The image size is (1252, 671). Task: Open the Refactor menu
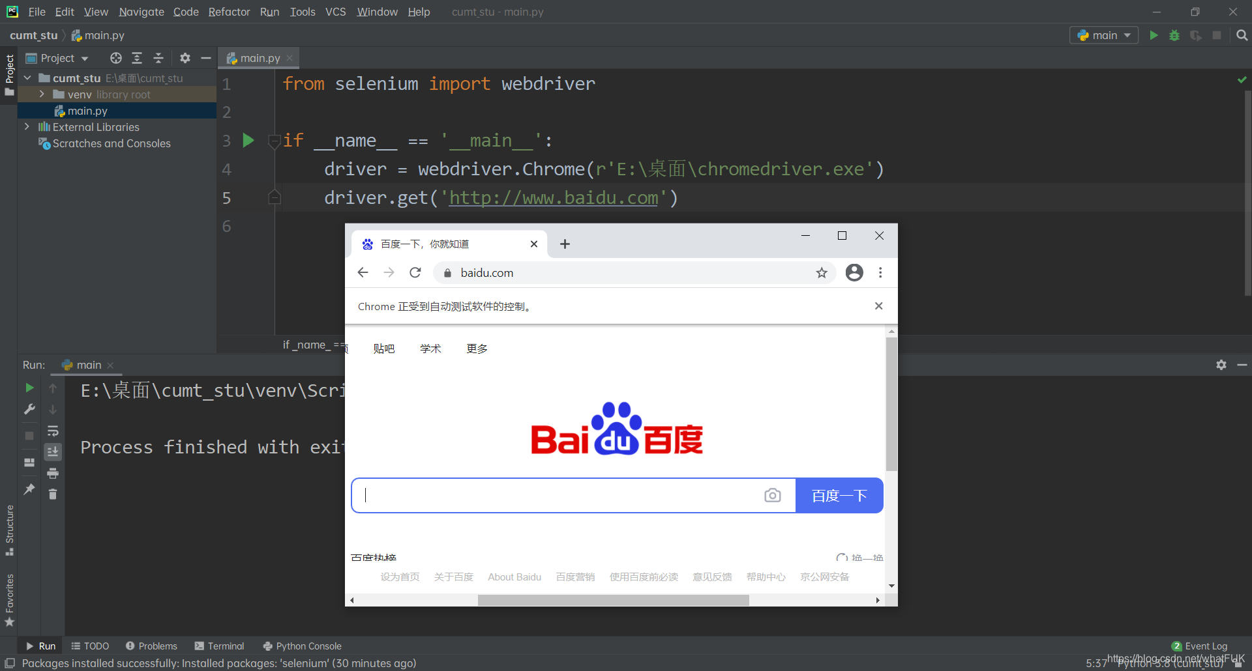pyautogui.click(x=229, y=12)
